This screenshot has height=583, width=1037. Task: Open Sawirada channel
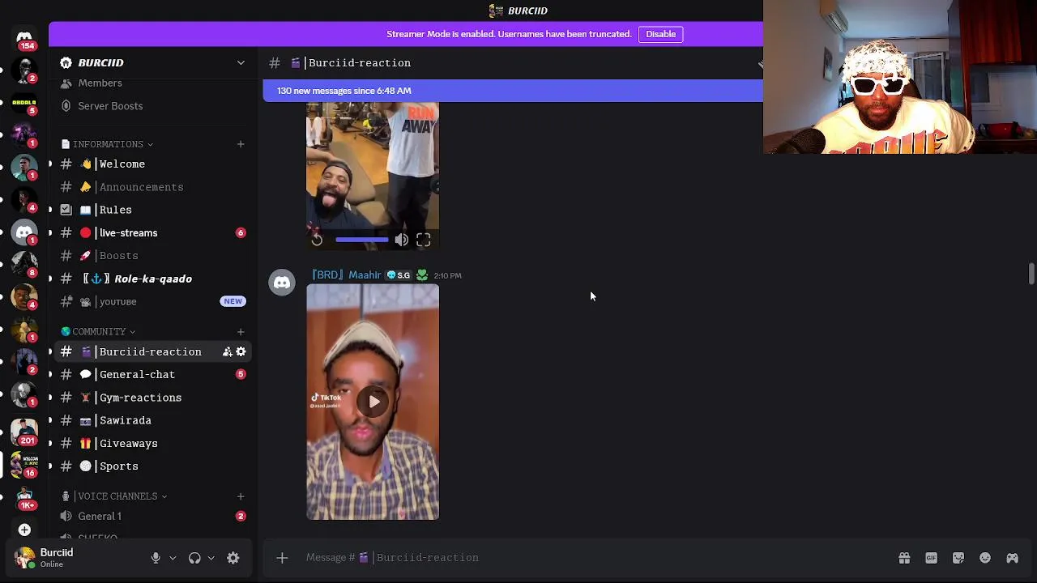pos(152,420)
